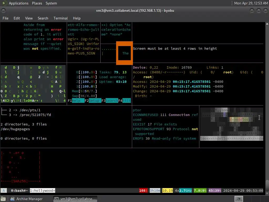Click the window menu button in title bar

point(3,11)
